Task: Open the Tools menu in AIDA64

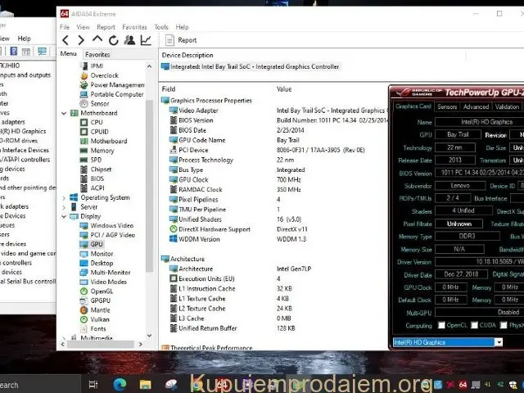Action: [161, 27]
